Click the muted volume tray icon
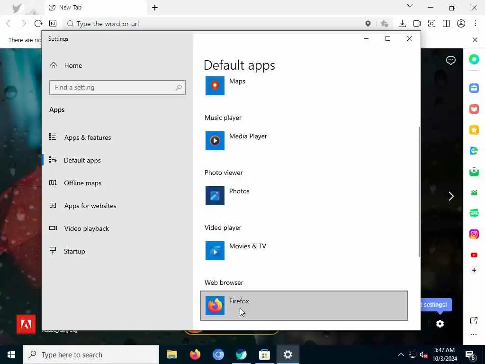 click(x=424, y=355)
